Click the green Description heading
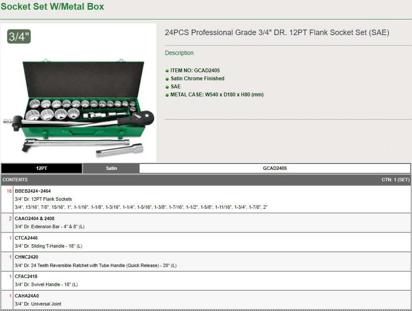This screenshot has height=311, width=412. [x=179, y=53]
